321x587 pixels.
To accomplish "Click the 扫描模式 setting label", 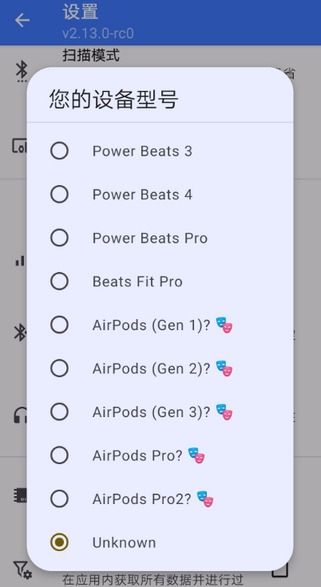I will click(x=91, y=55).
